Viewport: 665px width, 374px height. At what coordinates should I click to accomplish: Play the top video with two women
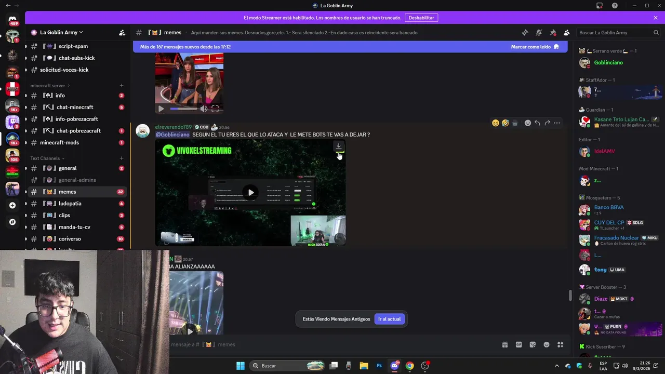(x=161, y=109)
